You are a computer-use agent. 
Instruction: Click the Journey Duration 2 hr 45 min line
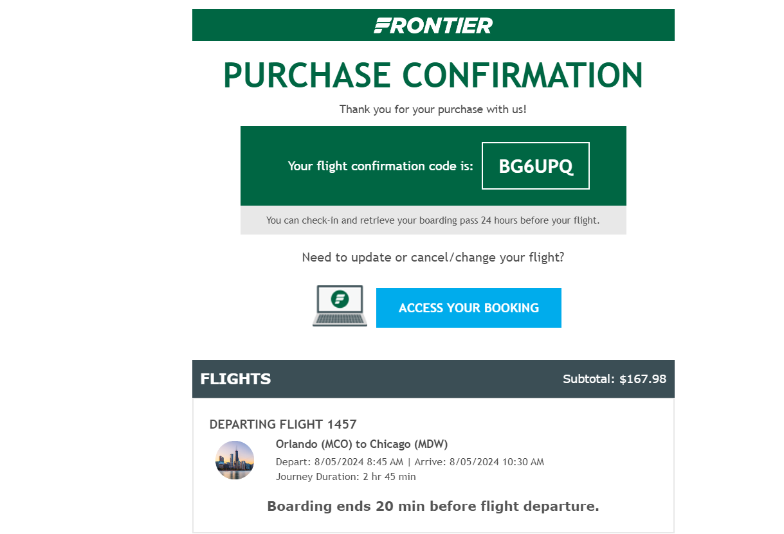coord(346,477)
